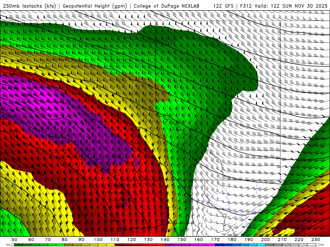
Task: Click the 180 knot legend label
Action: pos(232,240)
